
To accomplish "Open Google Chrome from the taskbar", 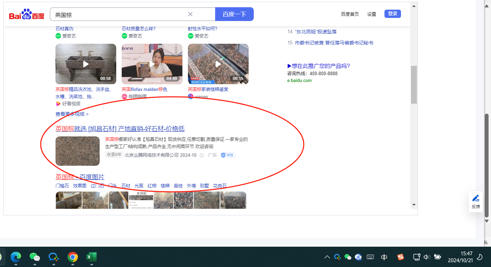I will pos(72,257).
